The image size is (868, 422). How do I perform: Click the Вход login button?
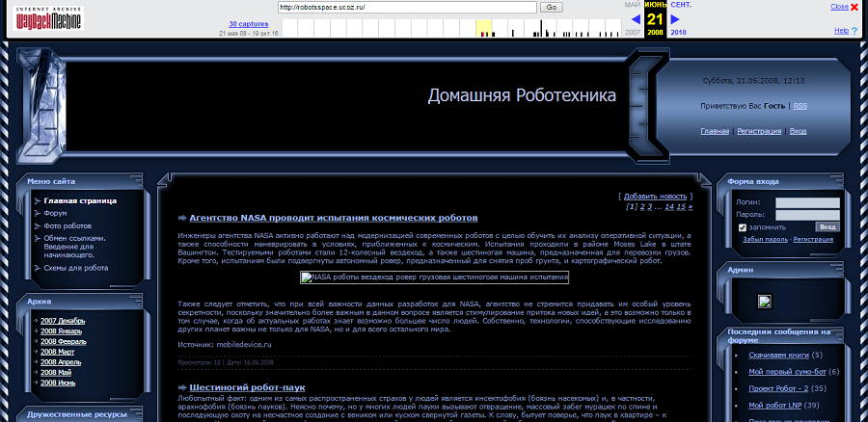pyautogui.click(x=827, y=227)
